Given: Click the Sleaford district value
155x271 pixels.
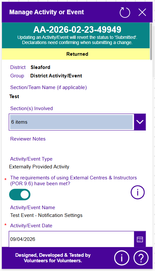Looking at the screenshot, I should (40, 67).
